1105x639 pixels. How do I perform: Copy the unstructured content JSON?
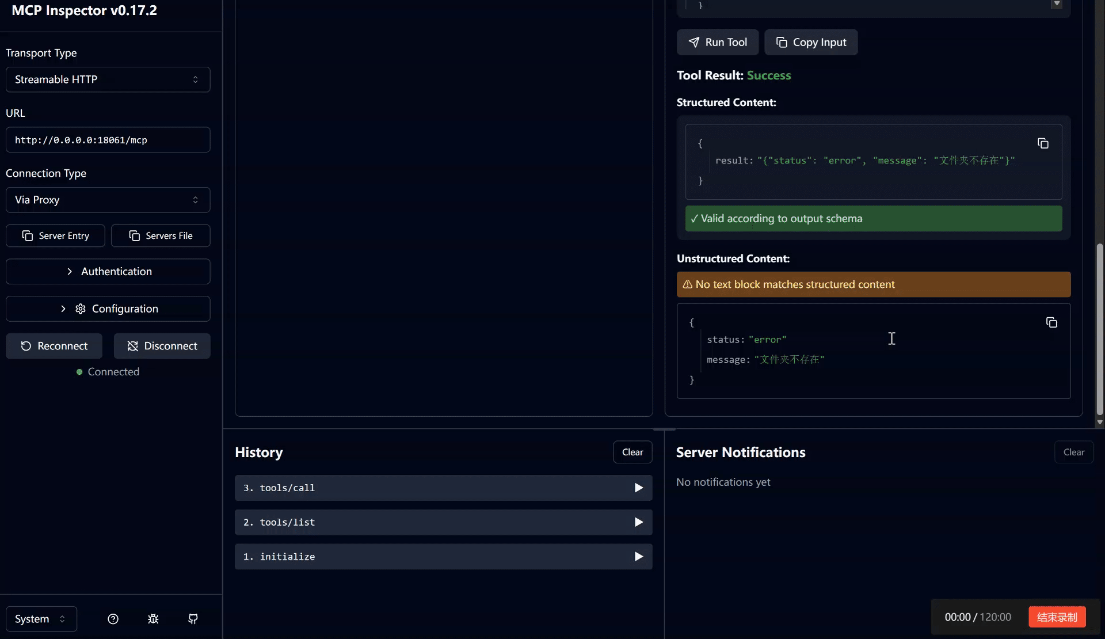click(x=1051, y=323)
